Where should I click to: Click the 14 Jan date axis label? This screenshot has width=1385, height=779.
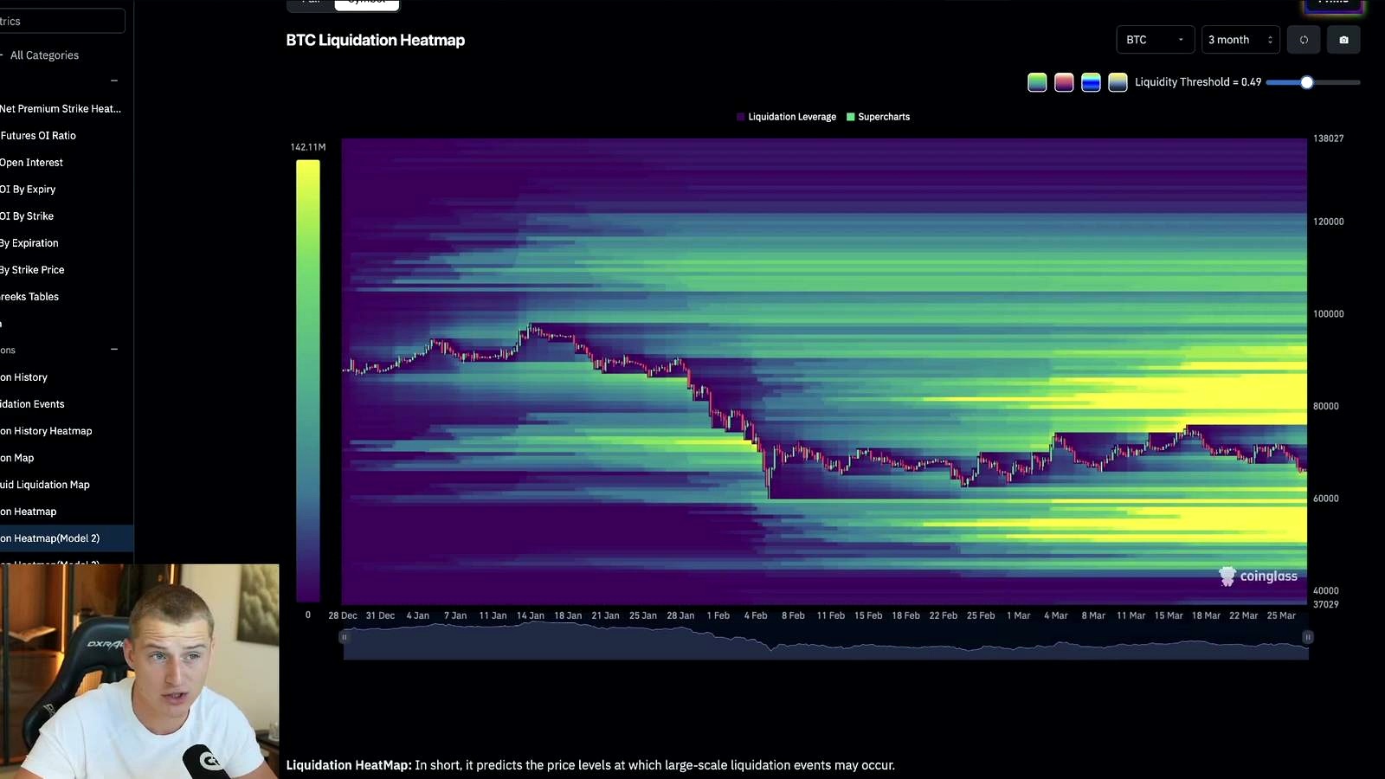(x=531, y=616)
